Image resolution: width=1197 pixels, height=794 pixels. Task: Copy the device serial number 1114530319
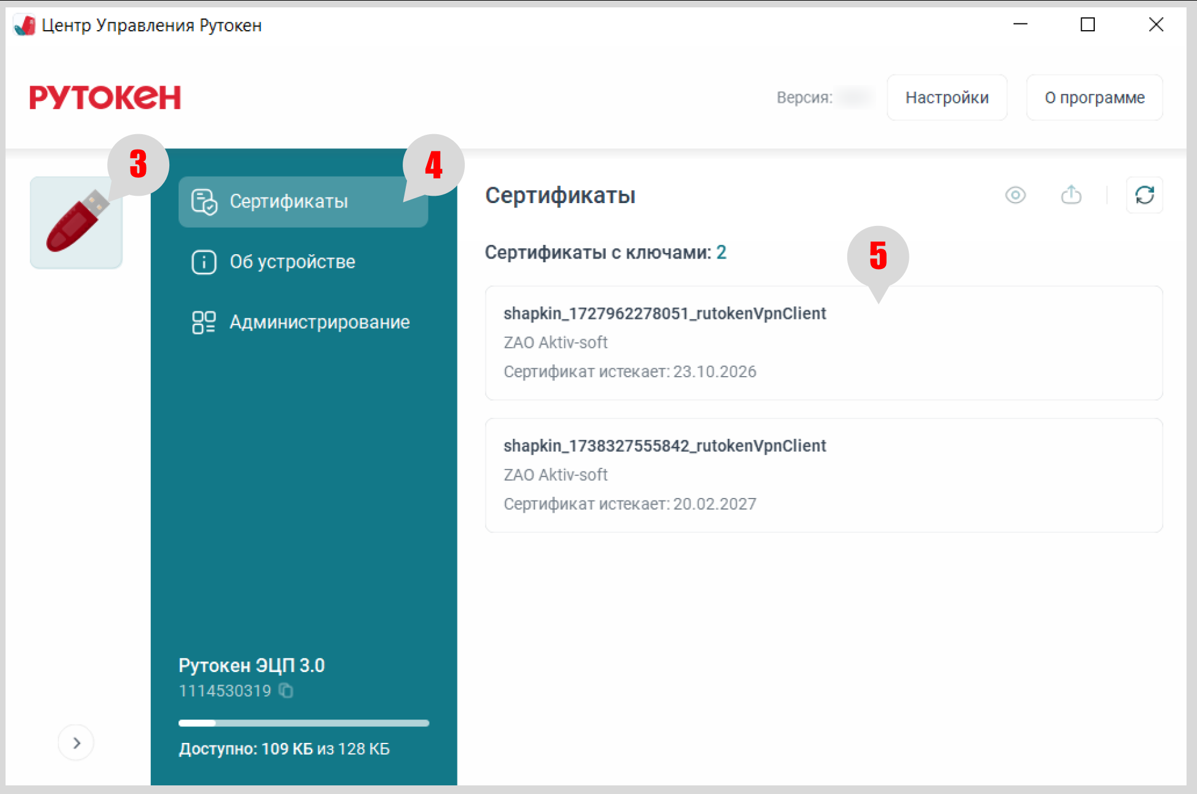(x=286, y=691)
